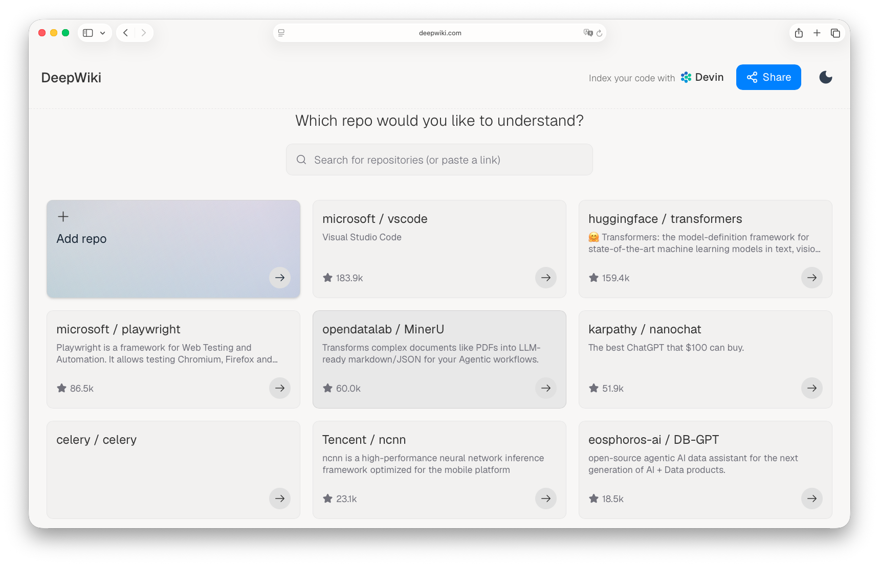Go back with browser back arrow
The height and width of the screenshot is (566, 879).
[125, 33]
